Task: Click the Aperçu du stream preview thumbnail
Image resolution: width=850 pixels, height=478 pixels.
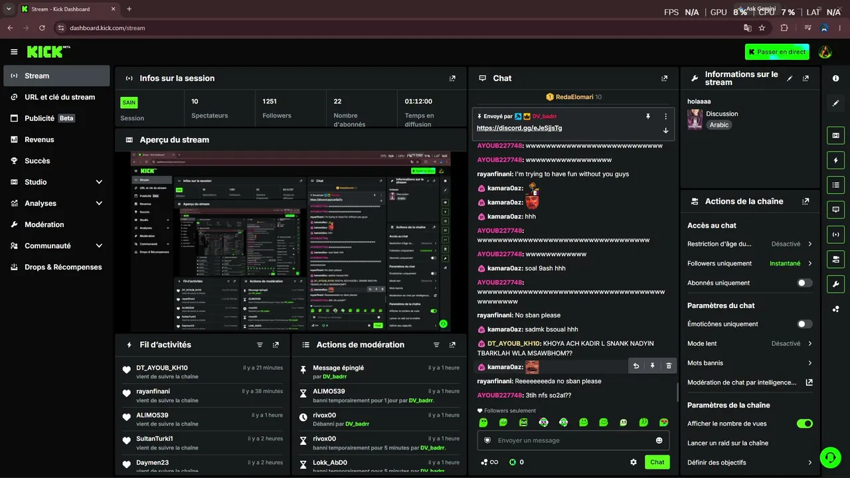Action: (292, 242)
